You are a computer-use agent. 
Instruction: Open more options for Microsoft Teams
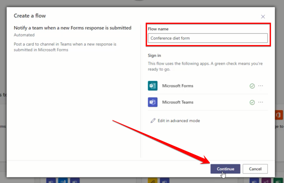[x=261, y=102]
